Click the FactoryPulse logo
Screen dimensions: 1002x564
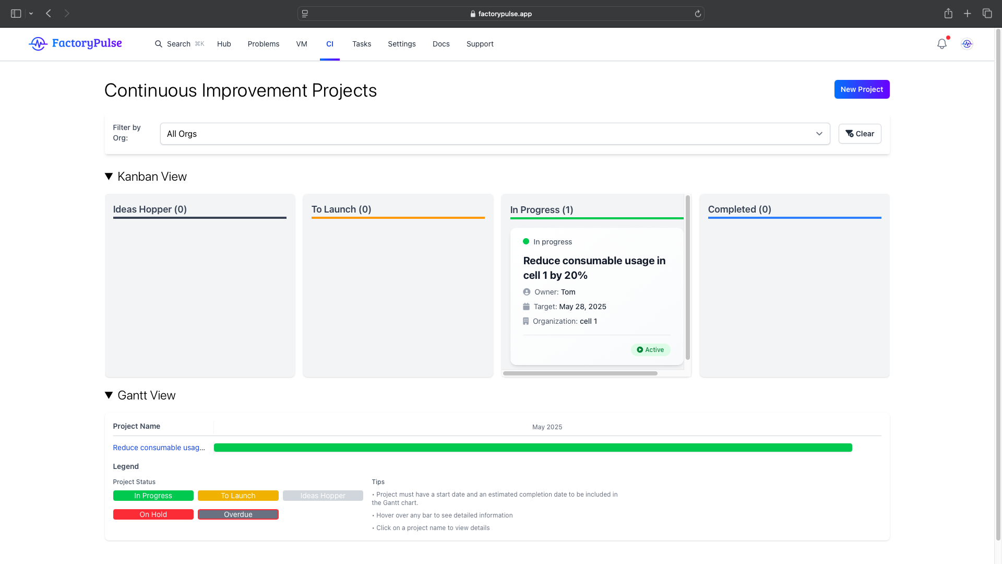75,43
